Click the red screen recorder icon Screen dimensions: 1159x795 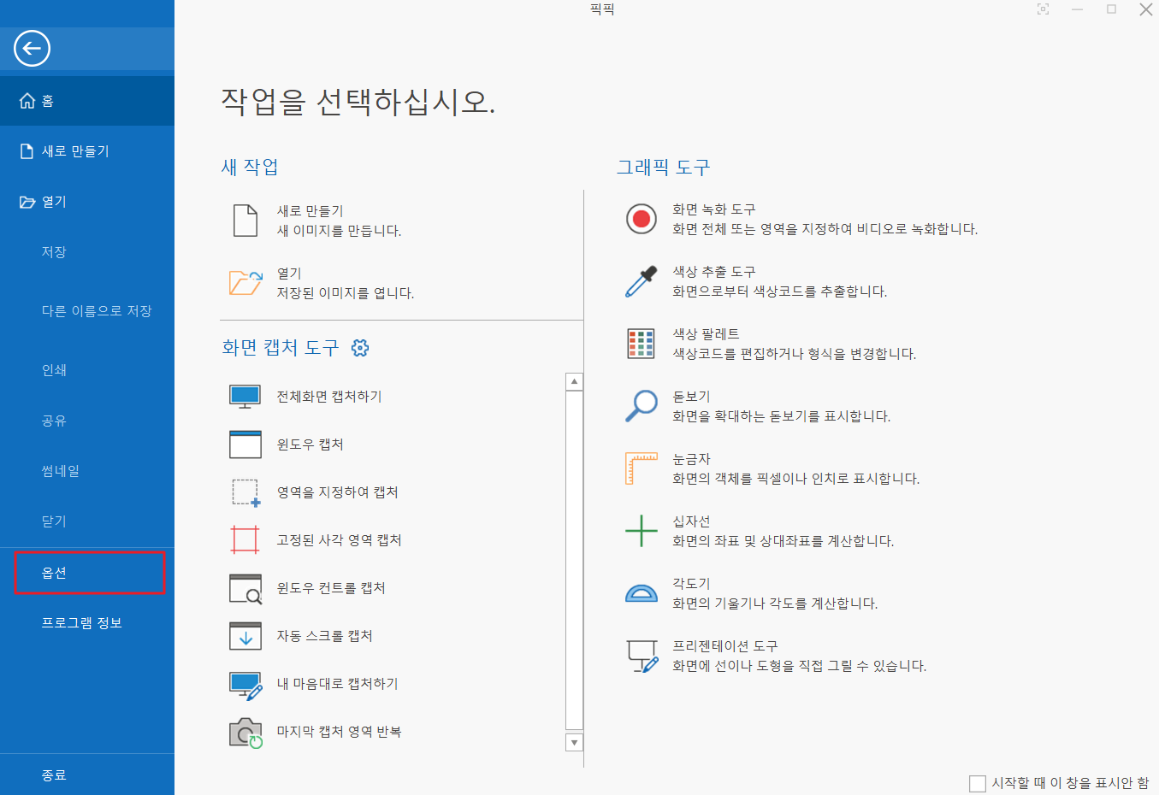[642, 219]
